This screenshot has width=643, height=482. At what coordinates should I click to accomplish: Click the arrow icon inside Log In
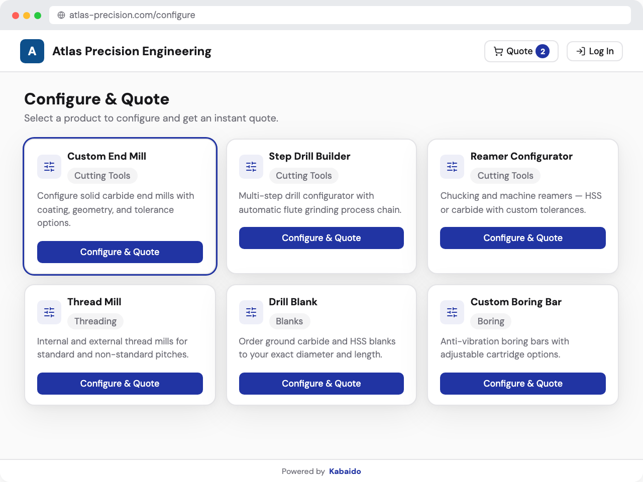tap(581, 51)
